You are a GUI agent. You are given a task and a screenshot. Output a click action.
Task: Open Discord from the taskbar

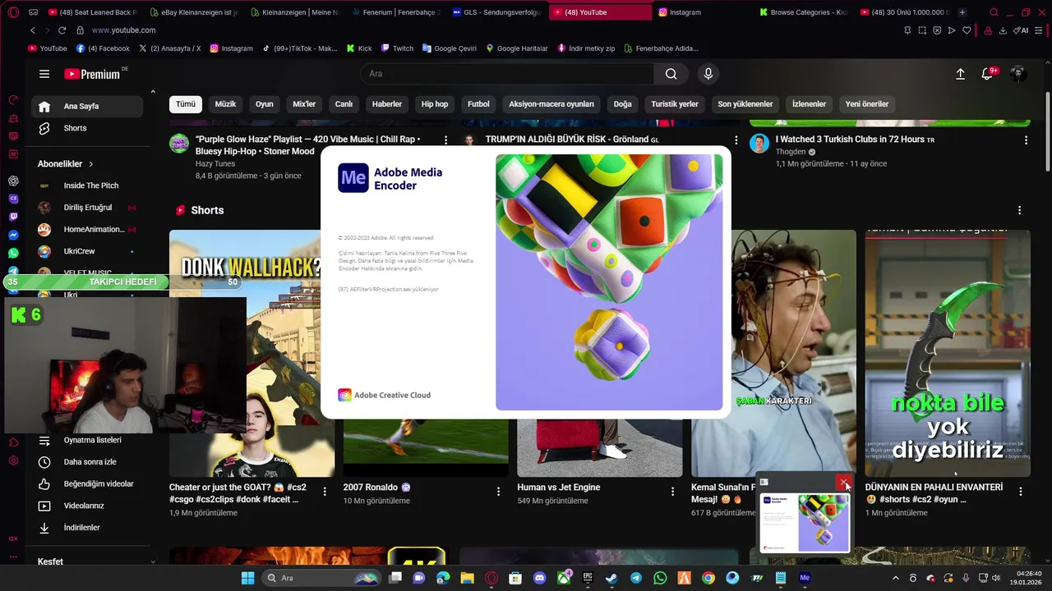539,578
